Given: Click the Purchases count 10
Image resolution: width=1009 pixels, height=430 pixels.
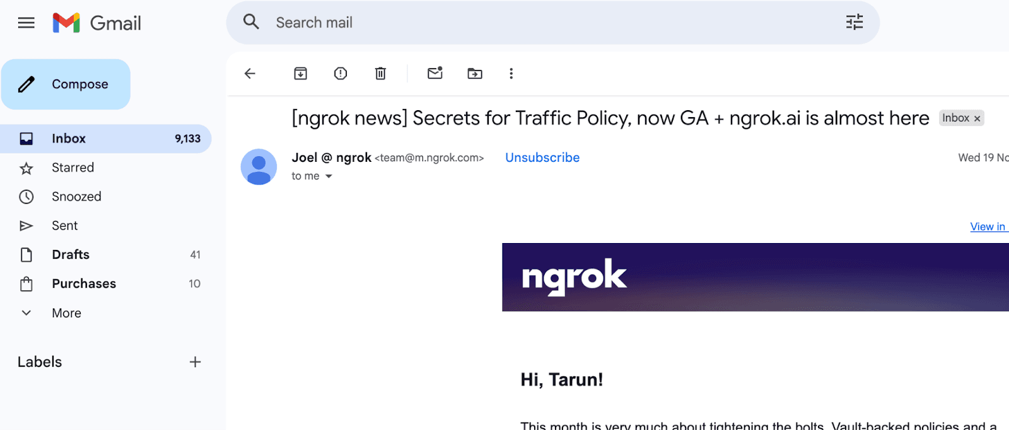Looking at the screenshot, I should pos(195,283).
